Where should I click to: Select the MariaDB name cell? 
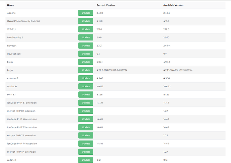[12, 86]
